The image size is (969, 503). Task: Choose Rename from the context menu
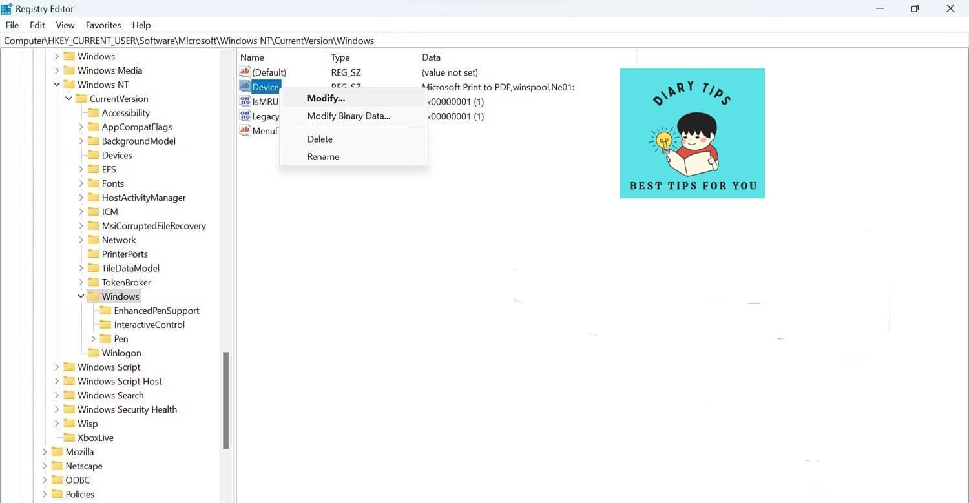[353, 157]
